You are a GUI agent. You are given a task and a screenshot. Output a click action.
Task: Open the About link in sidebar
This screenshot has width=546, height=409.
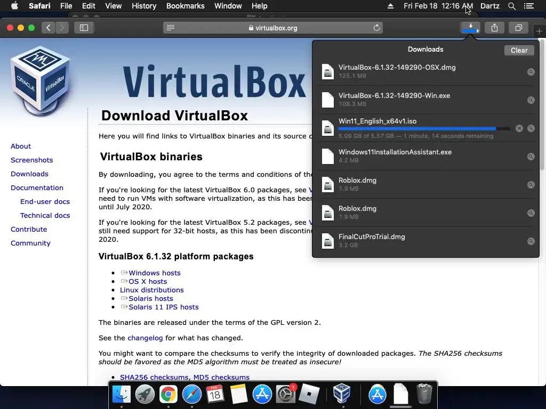point(21,146)
